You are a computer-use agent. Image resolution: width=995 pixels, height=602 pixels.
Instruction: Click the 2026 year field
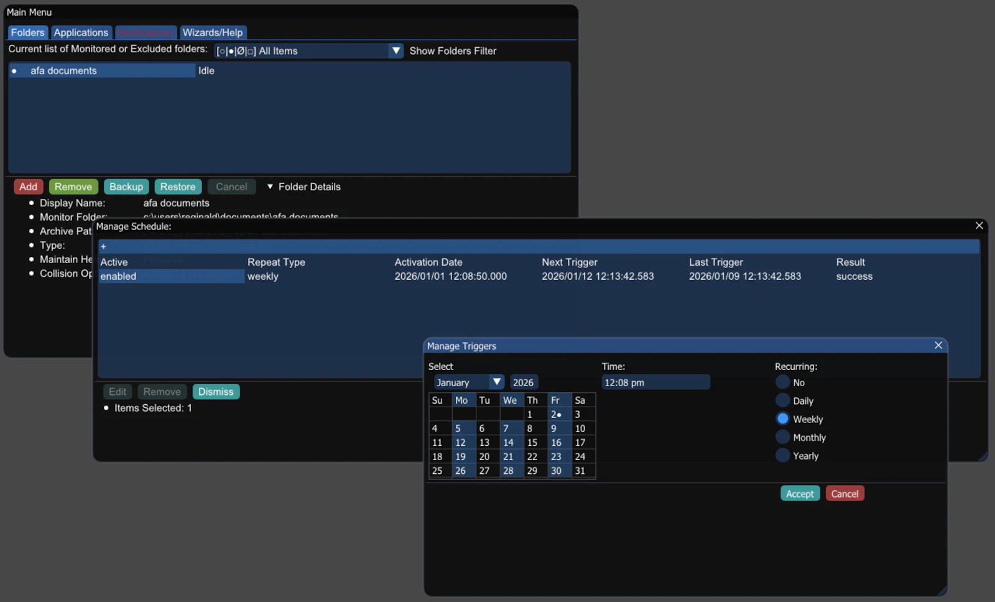[x=524, y=382]
